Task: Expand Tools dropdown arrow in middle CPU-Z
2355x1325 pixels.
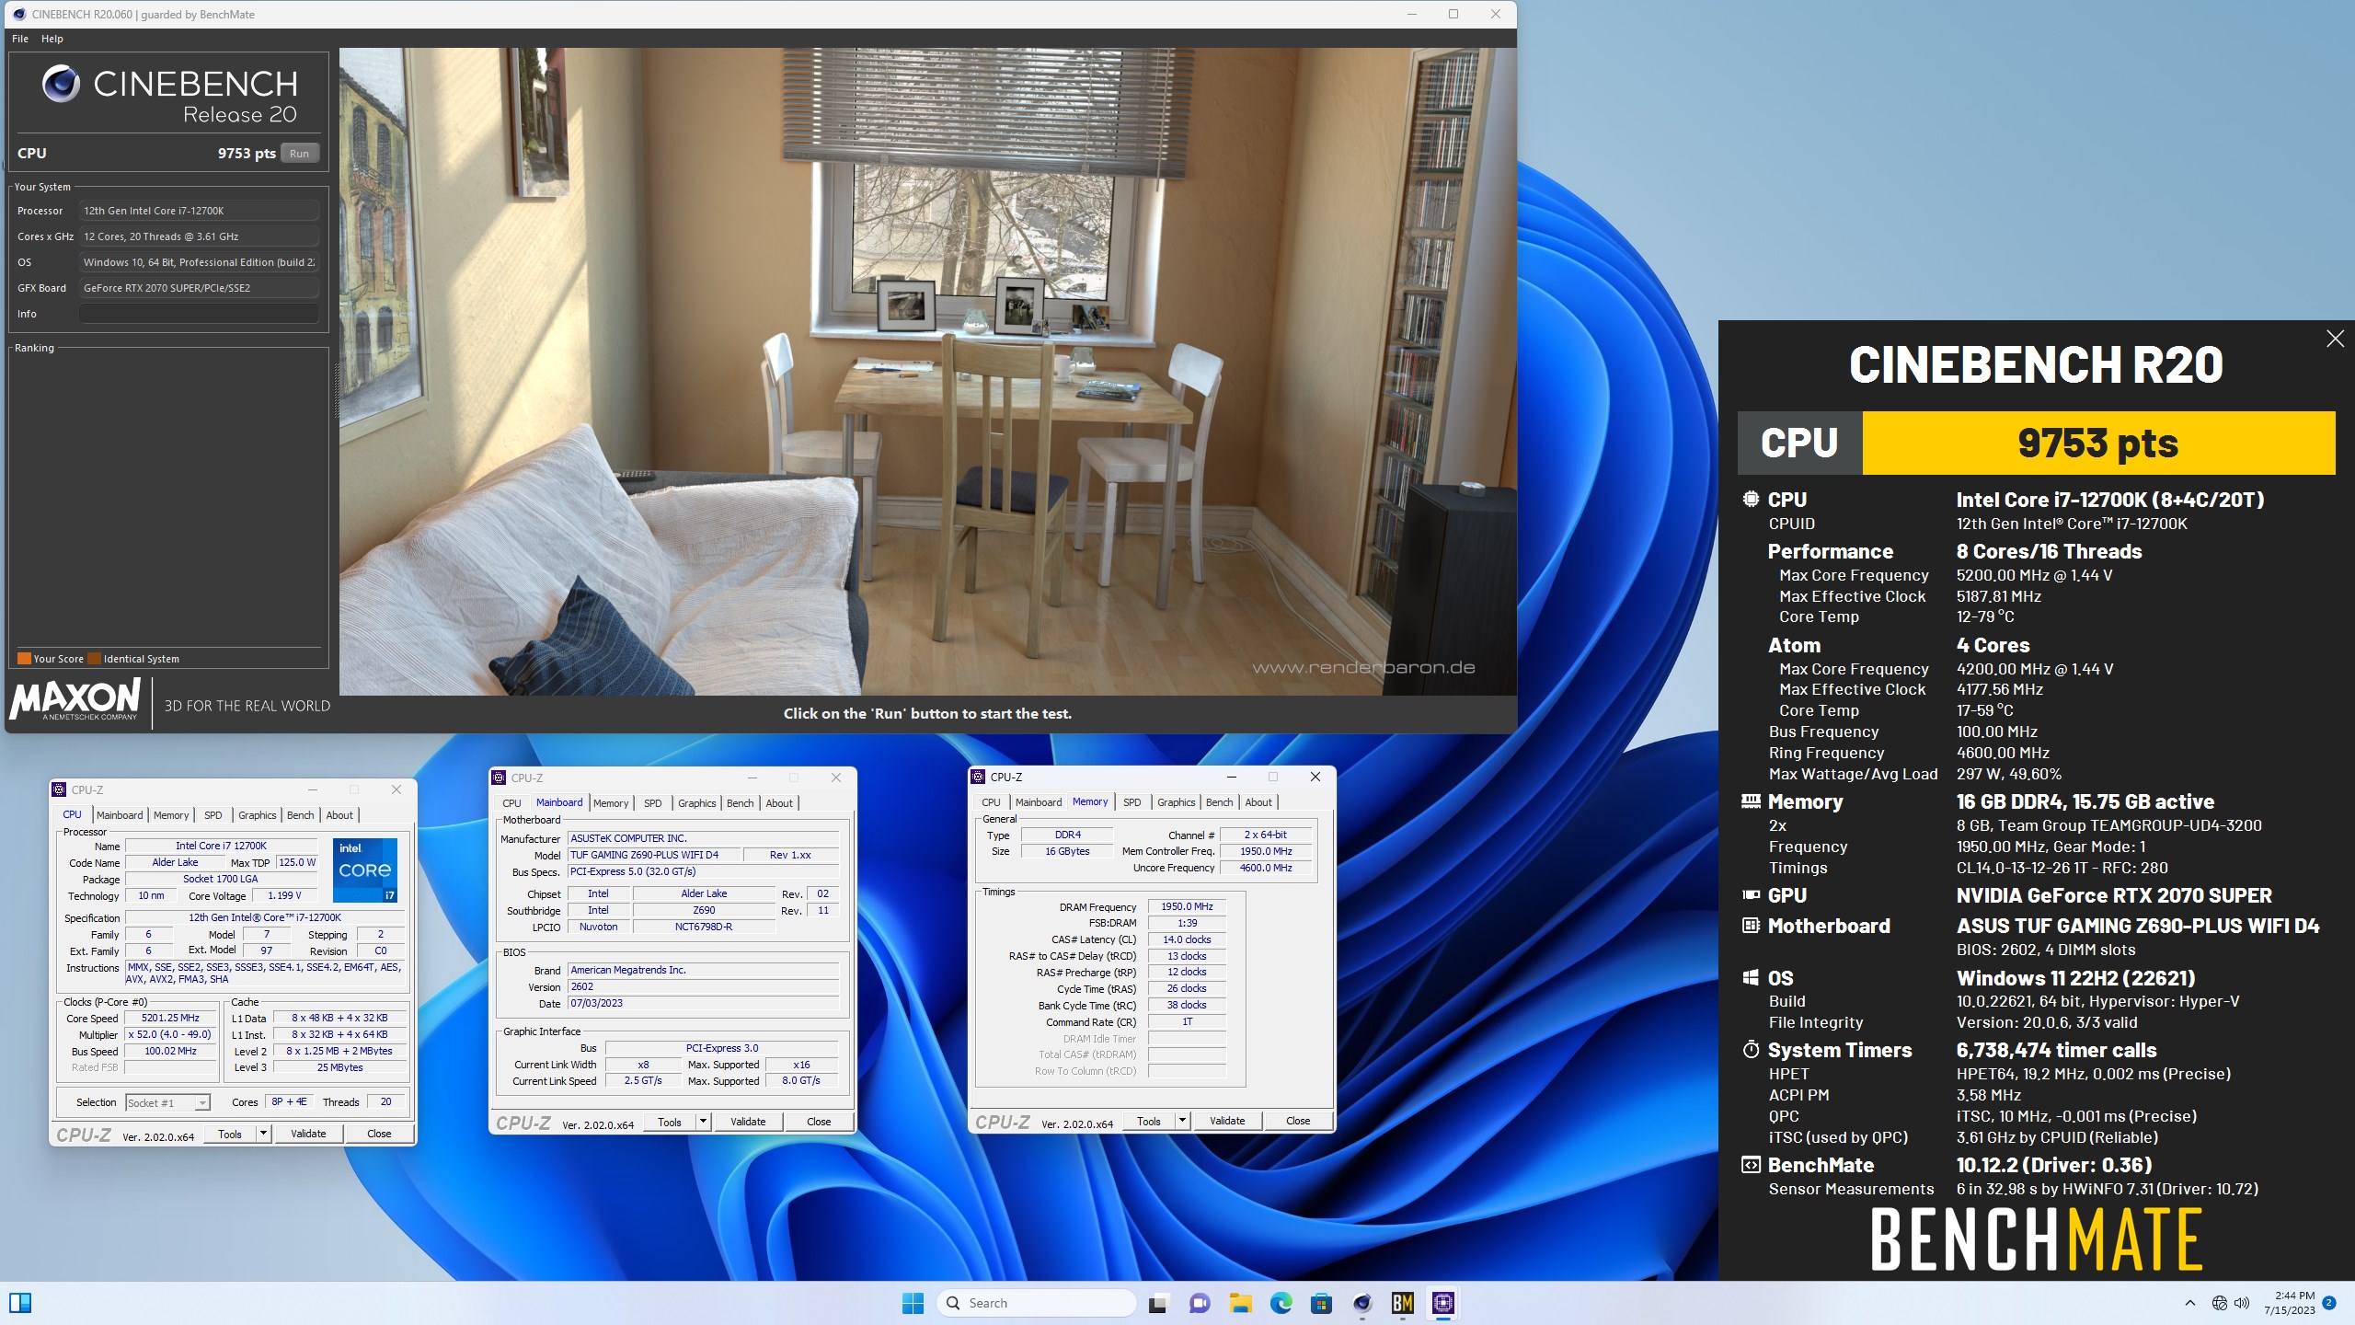Action: click(703, 1122)
